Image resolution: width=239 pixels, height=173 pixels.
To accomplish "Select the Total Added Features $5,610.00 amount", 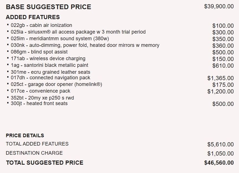I will pos(220,144).
